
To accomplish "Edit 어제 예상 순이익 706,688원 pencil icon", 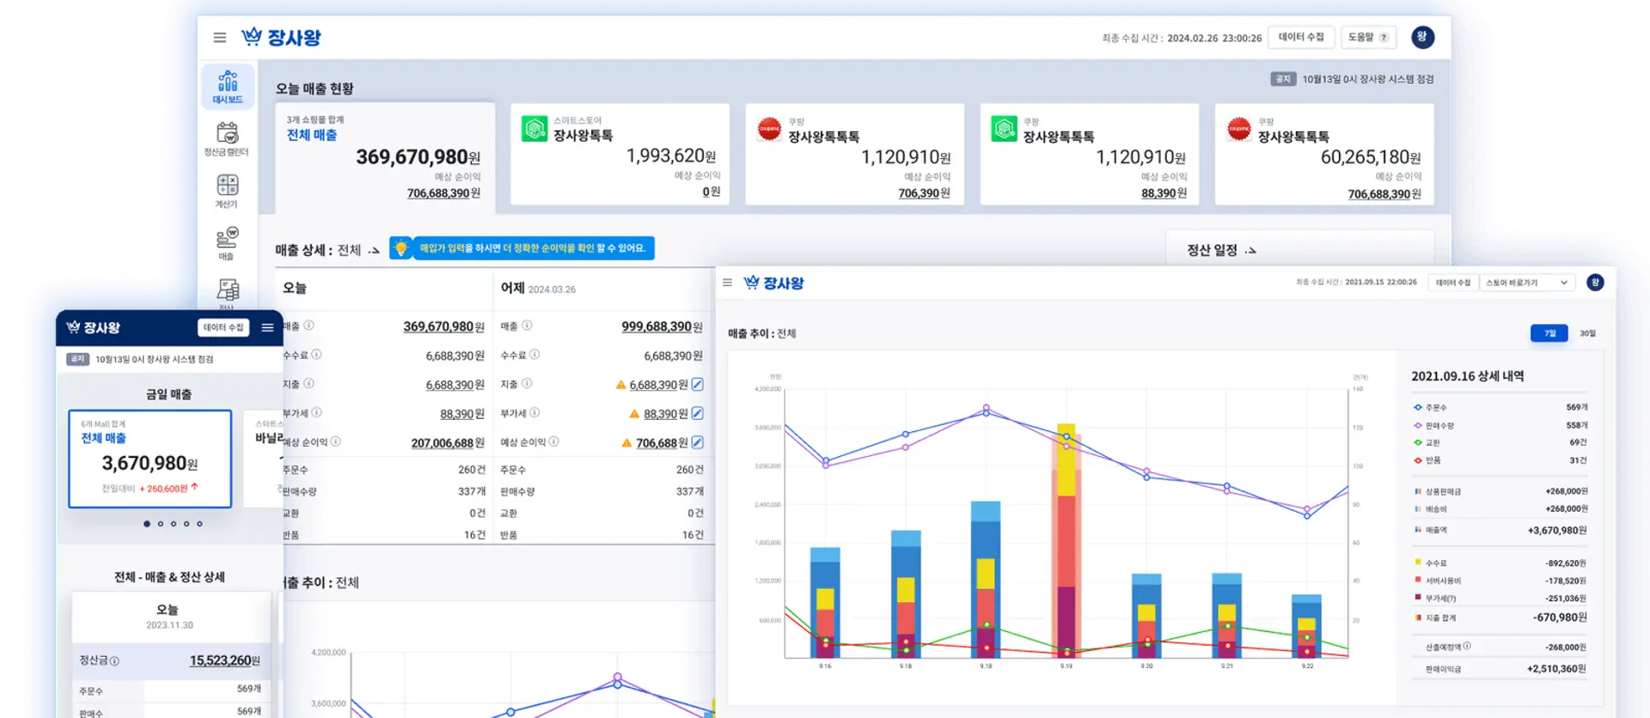I will click(697, 442).
